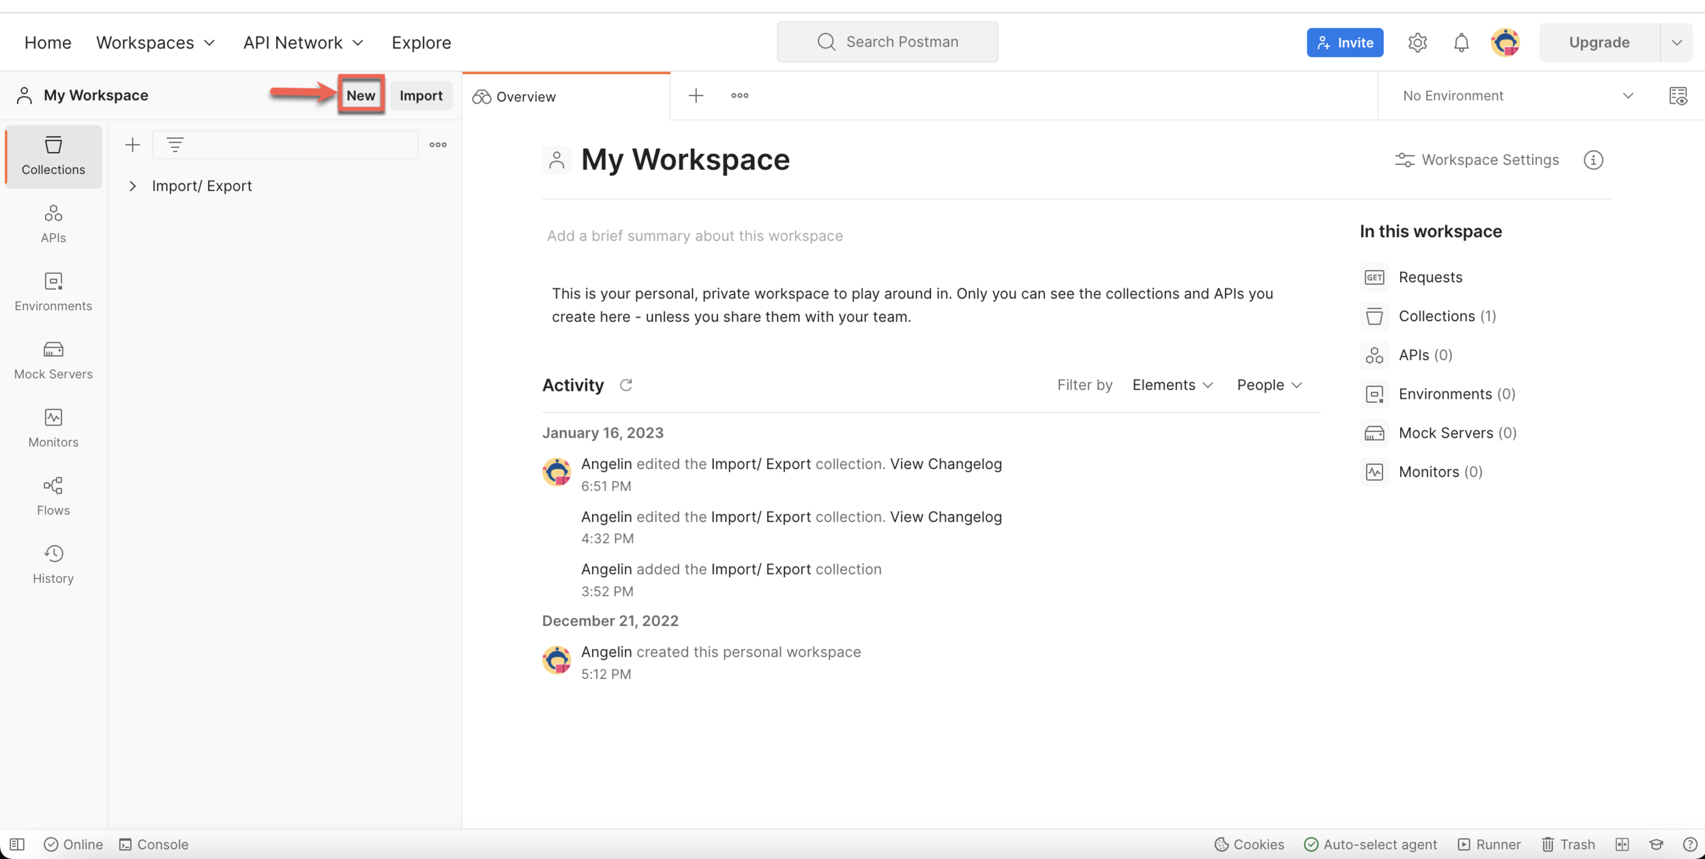Open Monitors (0) in workspace list
Image resolution: width=1705 pixels, height=859 pixels.
pos(1422,472)
